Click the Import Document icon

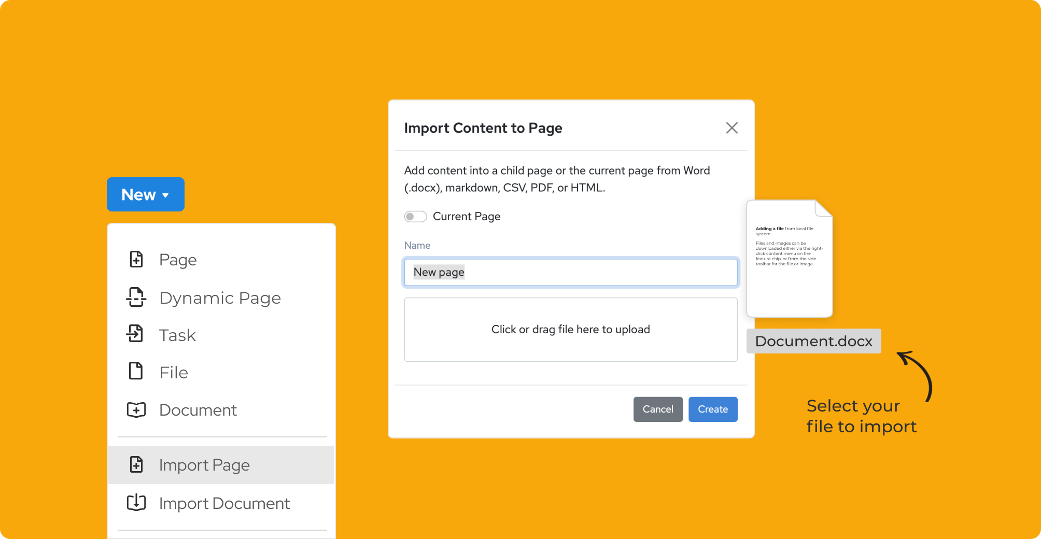pyautogui.click(x=136, y=502)
